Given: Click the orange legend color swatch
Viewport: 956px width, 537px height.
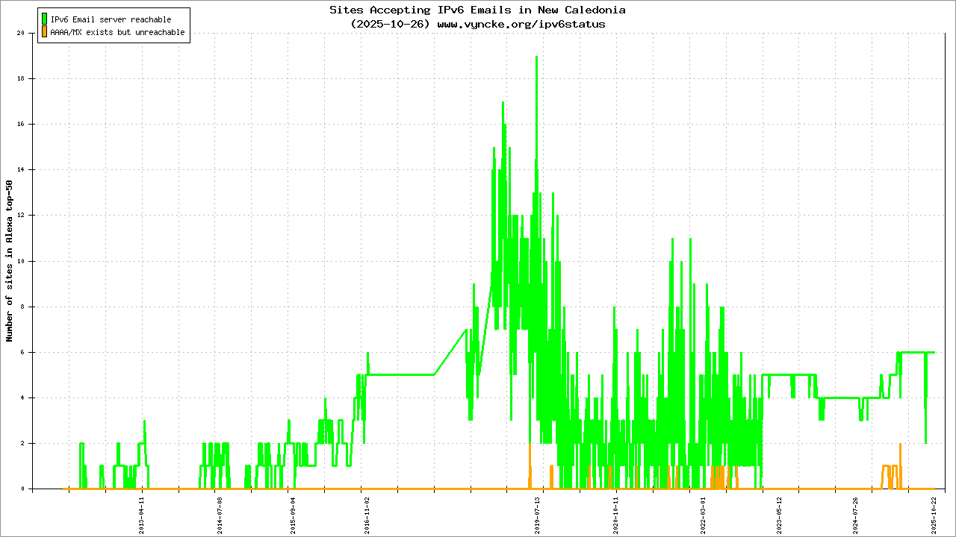Looking at the screenshot, I should tap(45, 32).
